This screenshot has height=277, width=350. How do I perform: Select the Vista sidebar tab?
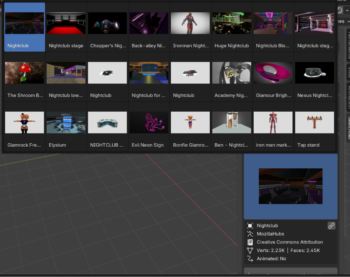(x=348, y=72)
